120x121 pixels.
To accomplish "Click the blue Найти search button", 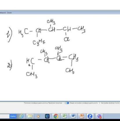I will click(x=13, y=116).
